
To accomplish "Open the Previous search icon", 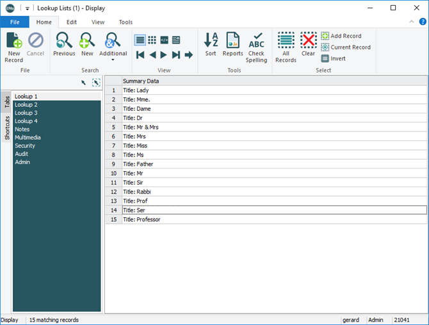I will [64, 42].
